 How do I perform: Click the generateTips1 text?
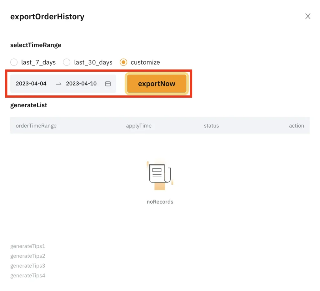[x=28, y=246]
